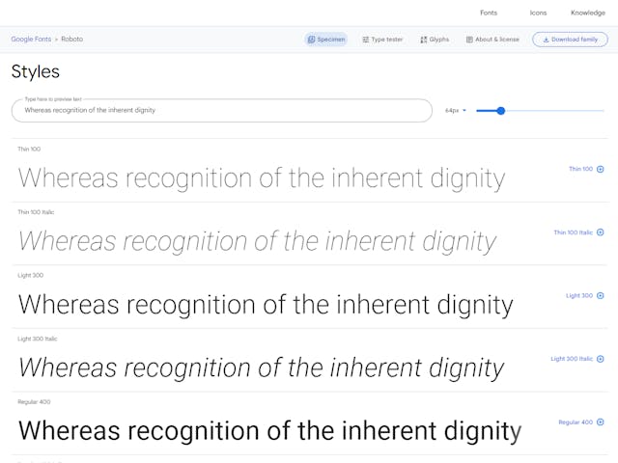Open the Knowledge navigation item
This screenshot has width=618, height=463.
point(588,13)
